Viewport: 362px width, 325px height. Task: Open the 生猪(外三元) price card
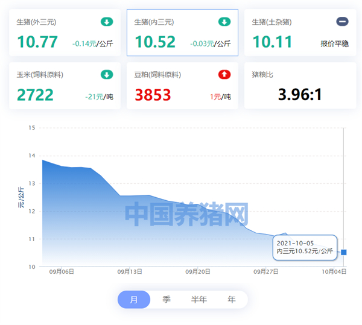(x=65, y=33)
